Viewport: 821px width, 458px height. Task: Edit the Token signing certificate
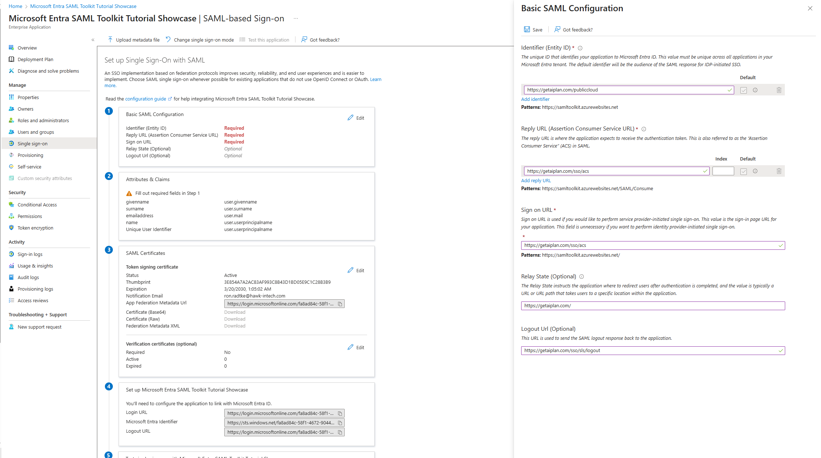(x=356, y=270)
